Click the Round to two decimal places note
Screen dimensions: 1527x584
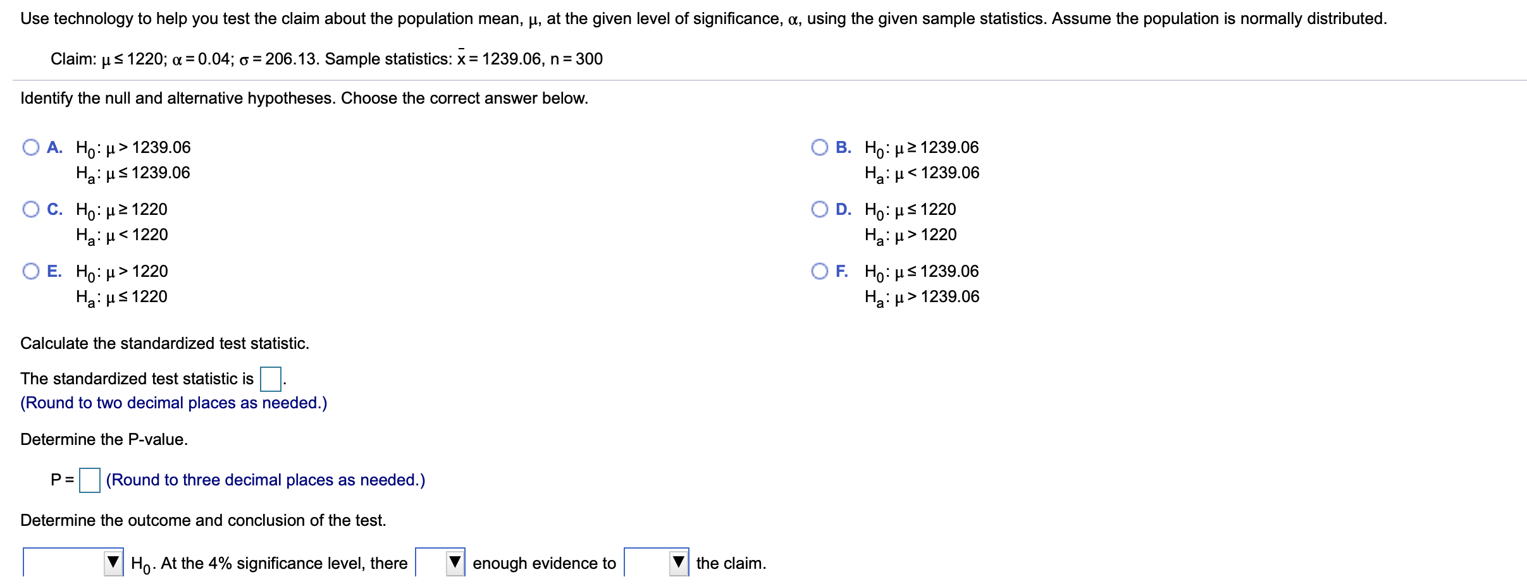174,403
